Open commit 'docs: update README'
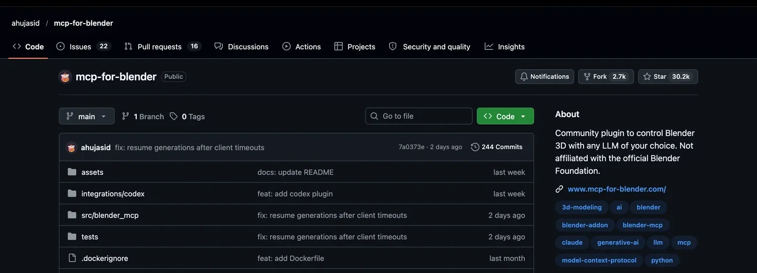757x273 pixels. 295,172
